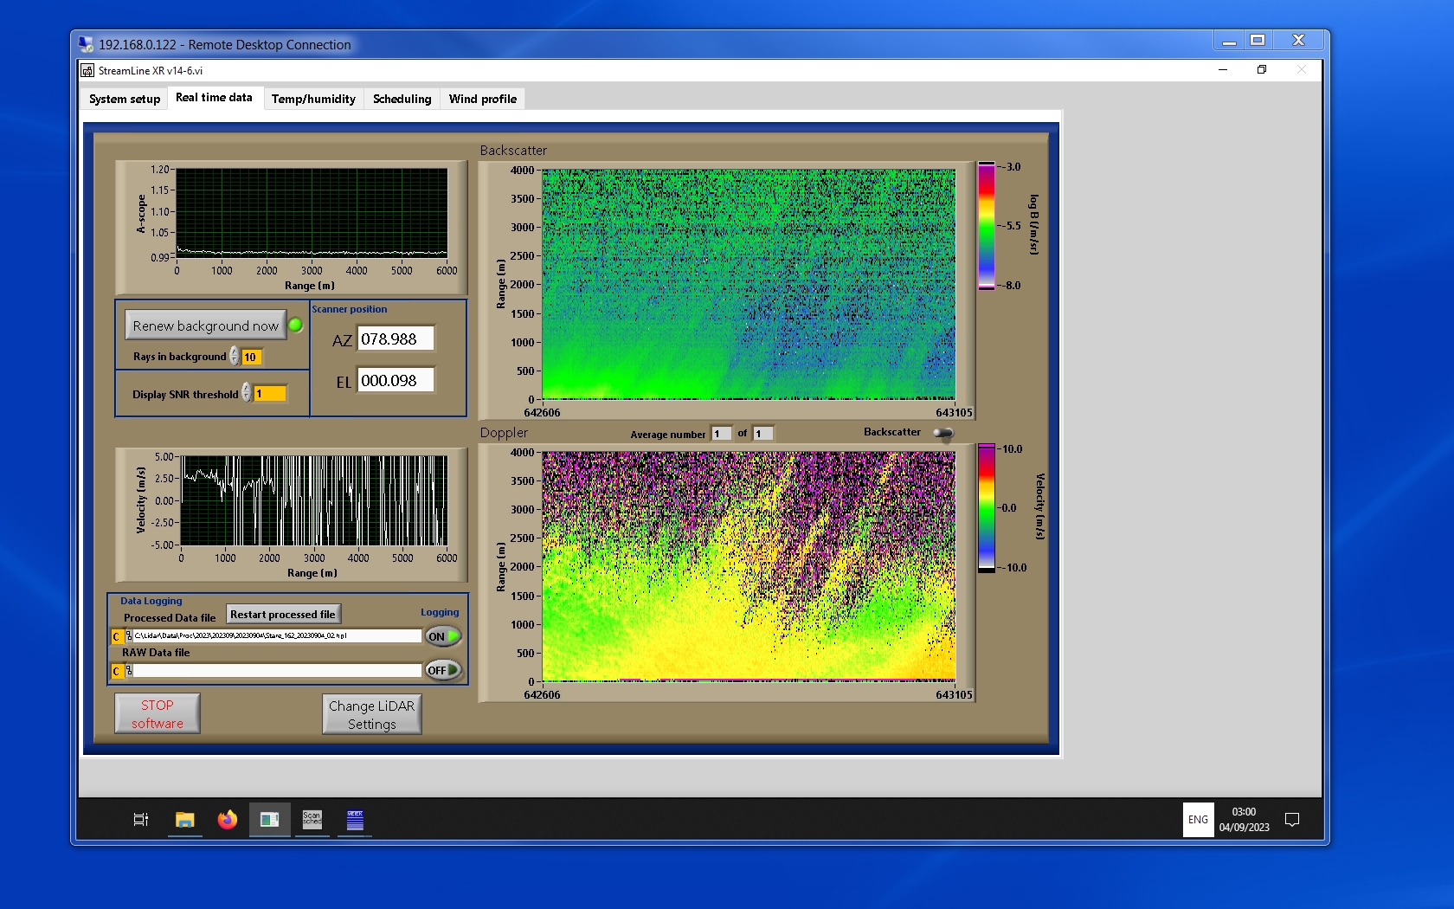Open Scan scheduler app in taskbar

(312, 819)
